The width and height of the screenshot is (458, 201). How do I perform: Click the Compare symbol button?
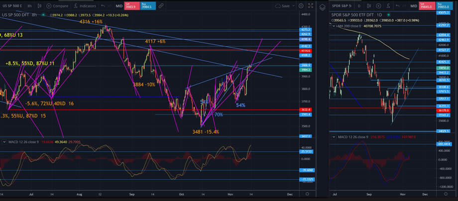pyautogui.click(x=58, y=6)
